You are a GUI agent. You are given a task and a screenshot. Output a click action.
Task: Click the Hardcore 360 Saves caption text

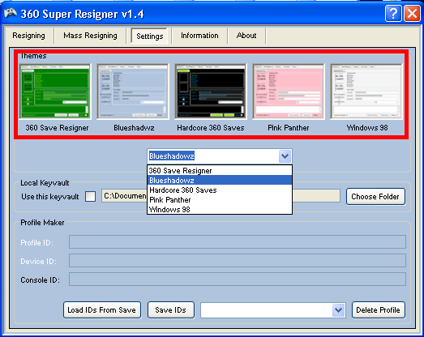point(211,127)
